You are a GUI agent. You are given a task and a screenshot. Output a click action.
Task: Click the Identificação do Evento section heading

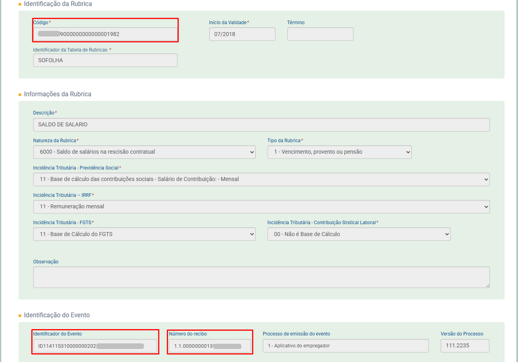[x=57, y=315]
